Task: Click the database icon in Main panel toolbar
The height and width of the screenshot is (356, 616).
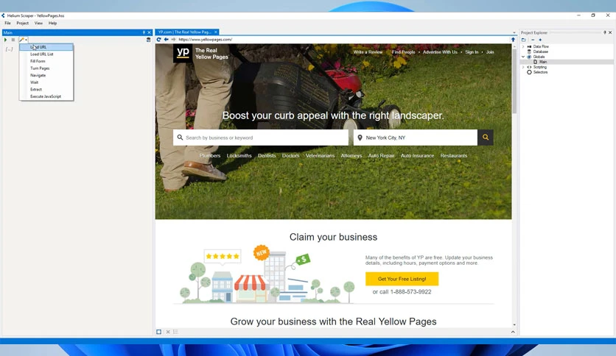Action: point(148,40)
